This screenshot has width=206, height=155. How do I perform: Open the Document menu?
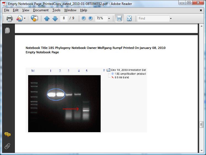pos(41,10)
